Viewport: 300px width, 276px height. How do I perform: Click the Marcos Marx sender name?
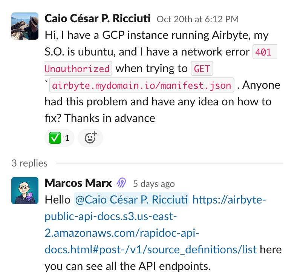click(78, 183)
